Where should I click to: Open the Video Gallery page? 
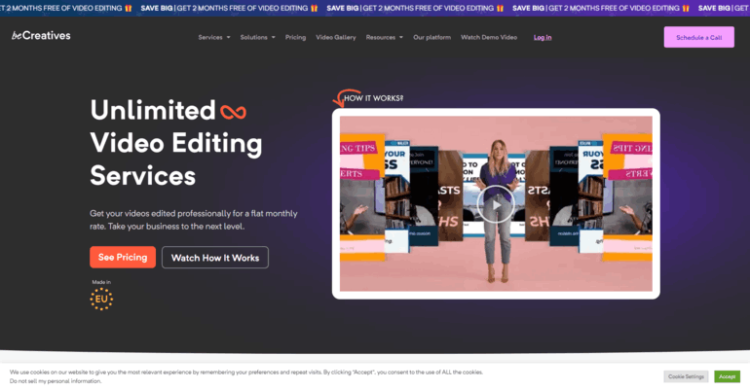click(336, 37)
